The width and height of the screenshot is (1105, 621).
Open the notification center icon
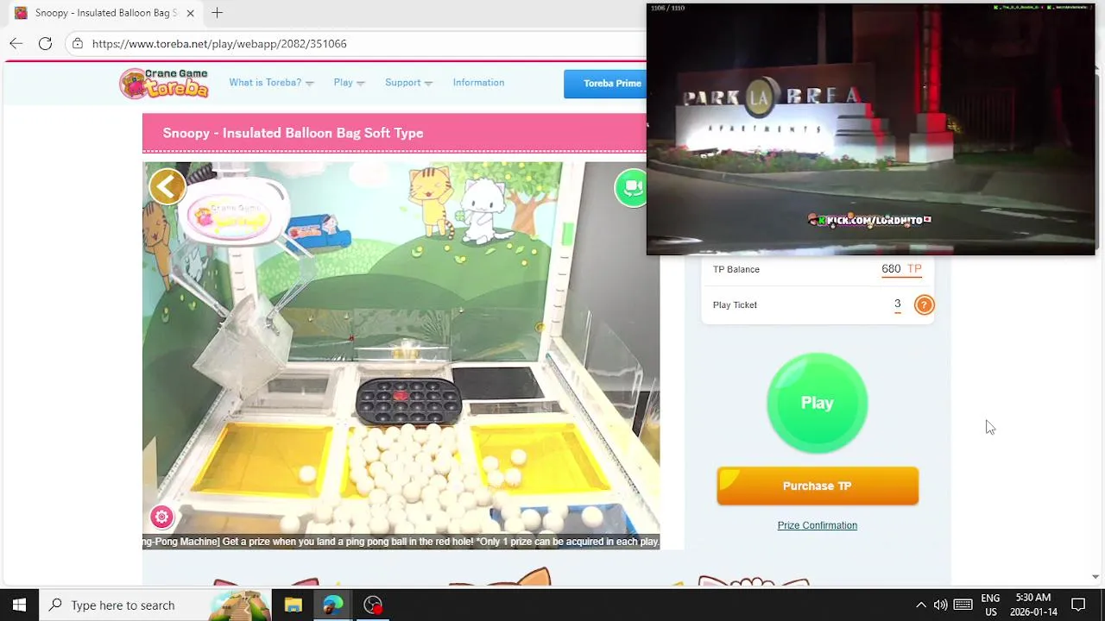coord(1078,605)
